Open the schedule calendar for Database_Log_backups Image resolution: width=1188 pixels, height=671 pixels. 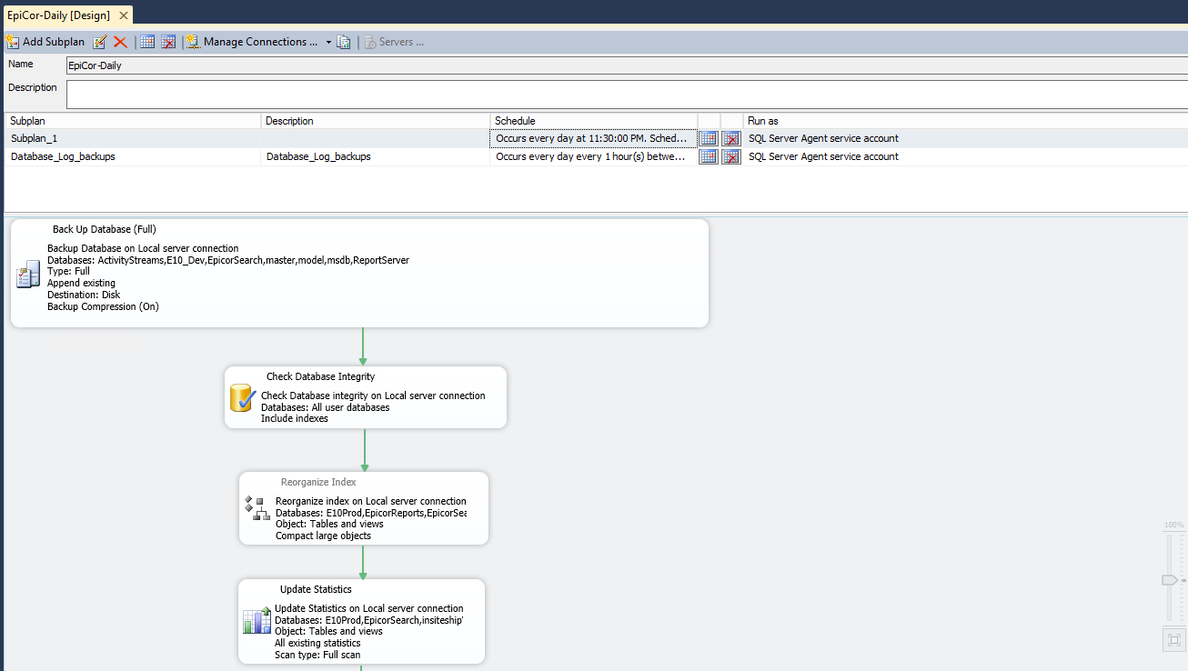click(709, 156)
